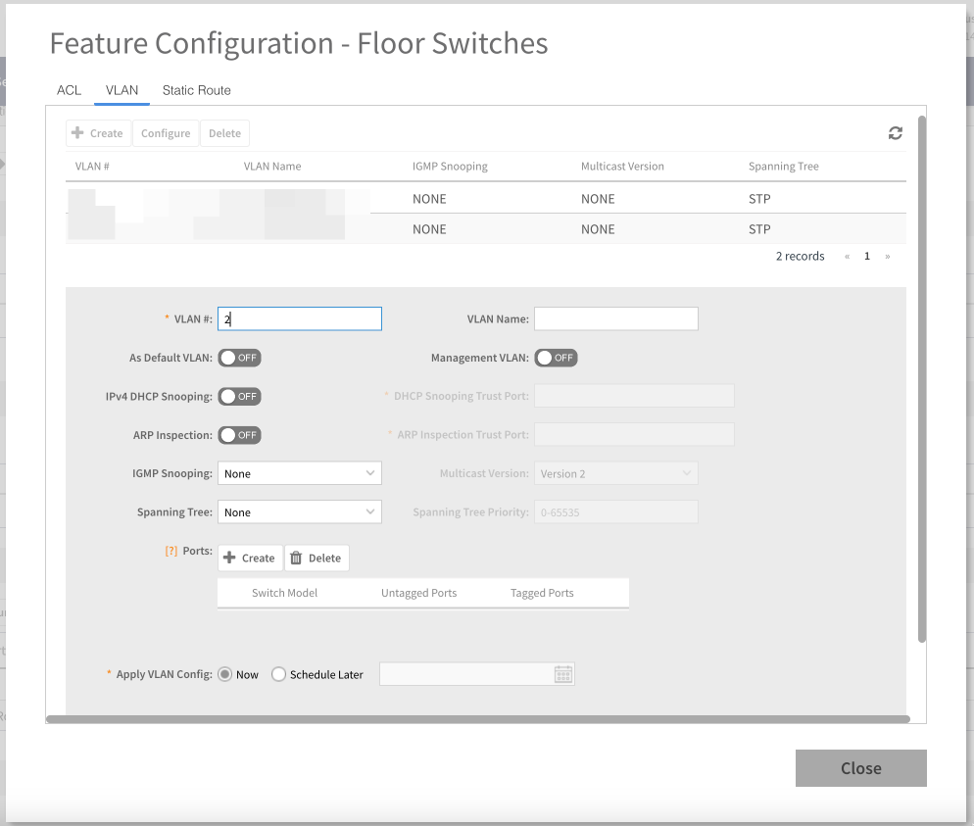Go to previous page arrow in pagination
This screenshot has width=974, height=826.
(x=847, y=257)
